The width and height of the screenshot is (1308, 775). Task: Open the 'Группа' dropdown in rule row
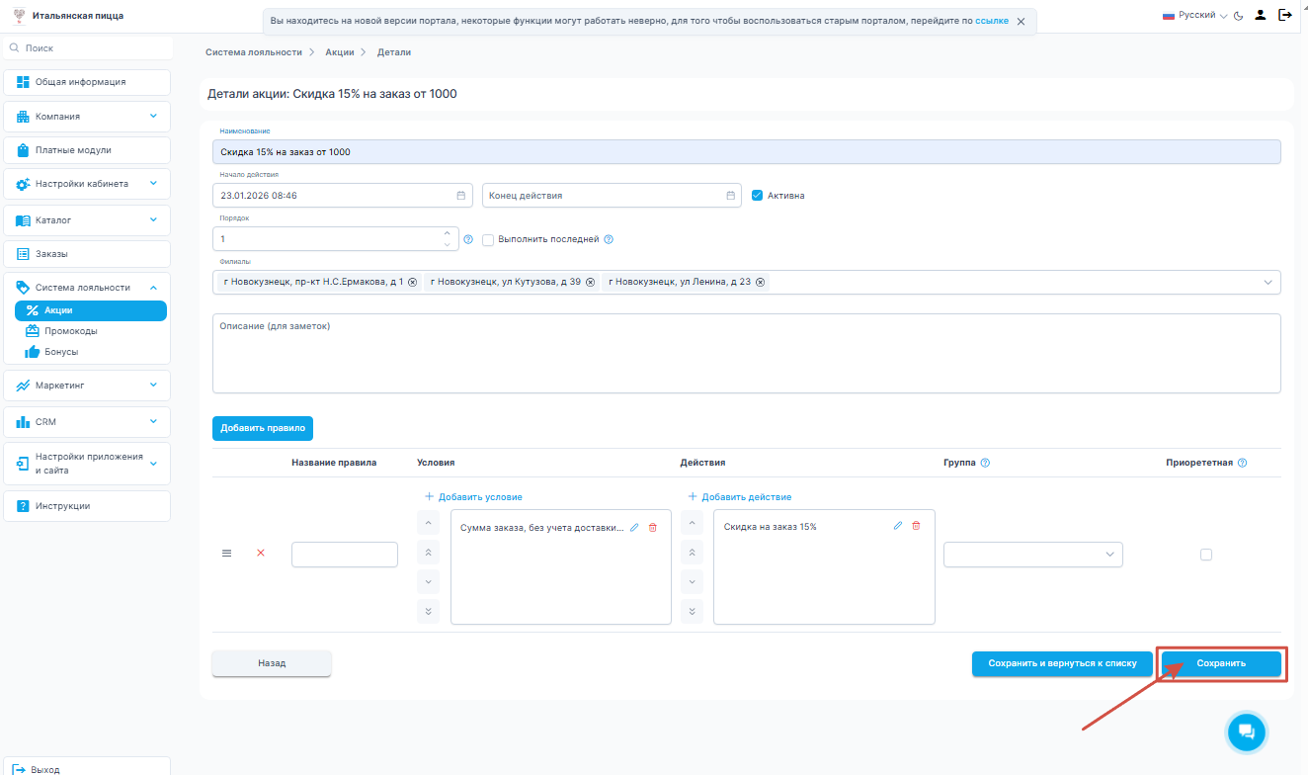tap(1033, 555)
